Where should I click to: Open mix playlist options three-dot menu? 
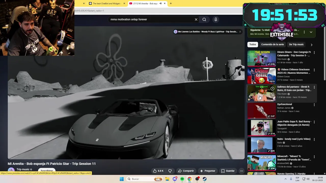point(304,32)
